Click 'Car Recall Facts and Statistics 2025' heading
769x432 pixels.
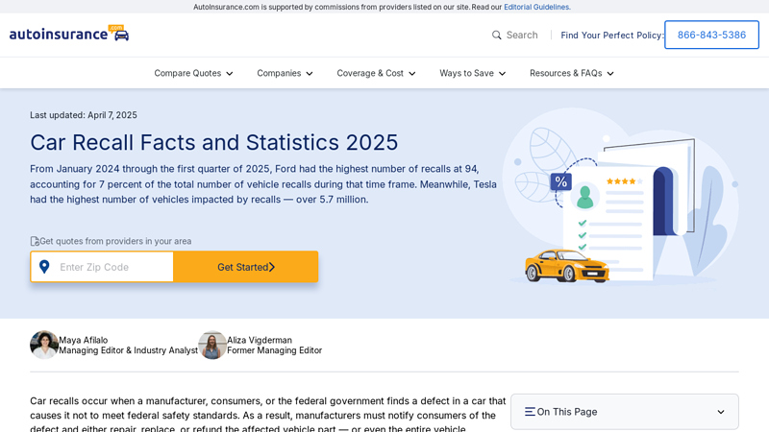pos(213,142)
